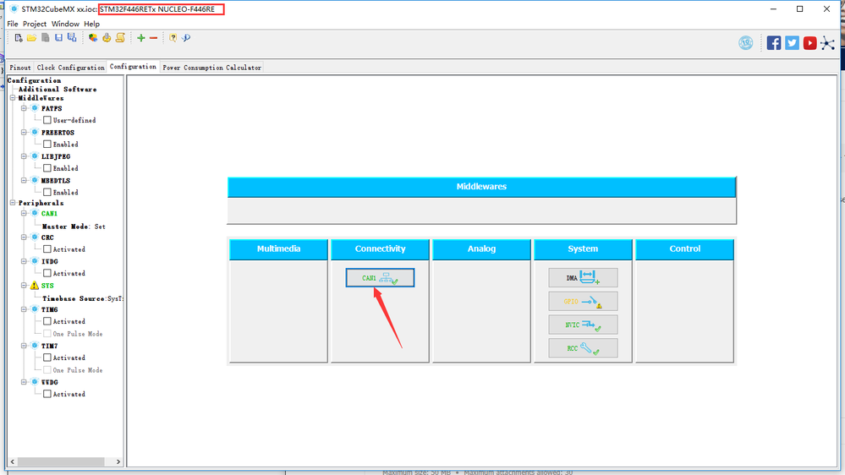
Task: Open the Twitter link icon
Action: coord(792,43)
